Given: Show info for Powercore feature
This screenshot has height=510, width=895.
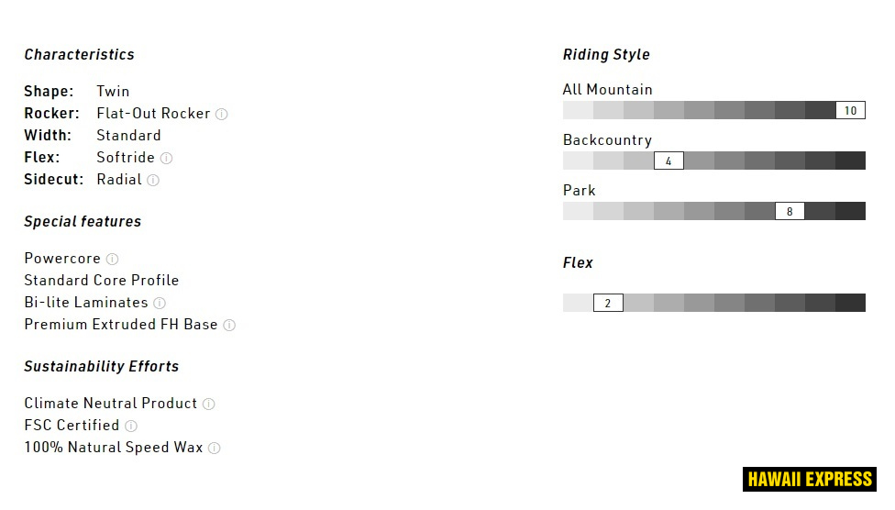Looking at the screenshot, I should (112, 260).
